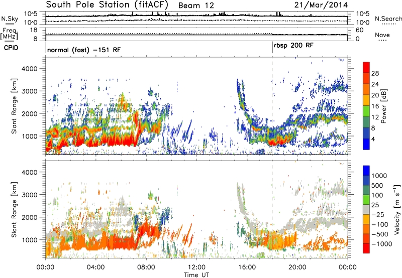The width and height of the screenshot is (402, 278).
Task: Click the '4' value on the Power colorbar
Action: (x=373, y=139)
